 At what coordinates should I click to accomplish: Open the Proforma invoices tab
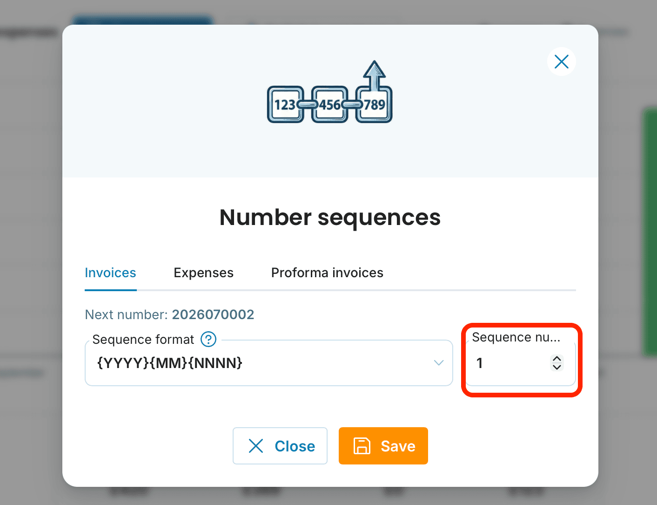click(328, 273)
